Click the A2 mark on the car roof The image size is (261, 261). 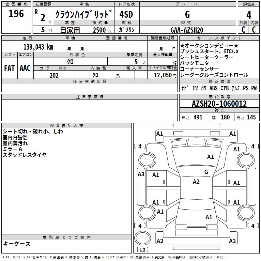coord(196,182)
